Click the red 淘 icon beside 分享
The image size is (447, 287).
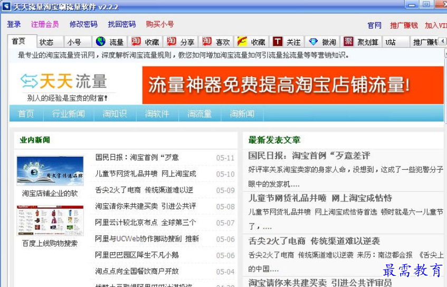(172, 41)
